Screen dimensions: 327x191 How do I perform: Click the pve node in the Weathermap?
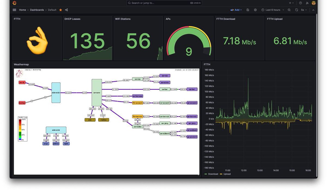click(x=90, y=120)
